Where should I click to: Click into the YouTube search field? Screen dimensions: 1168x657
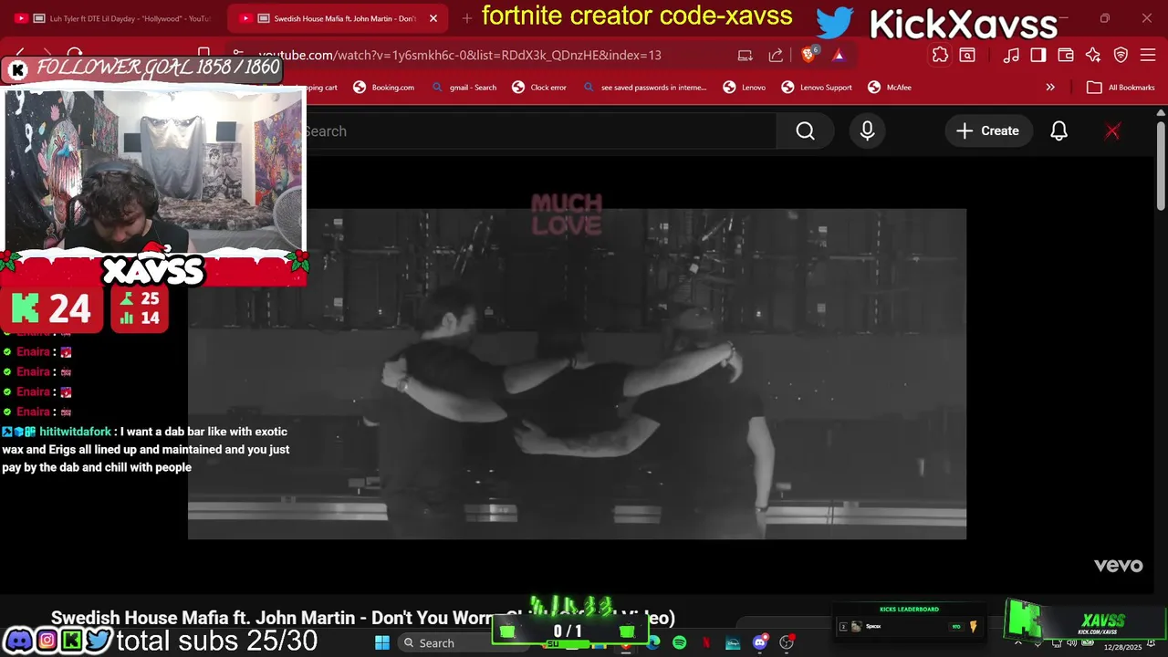(538, 131)
